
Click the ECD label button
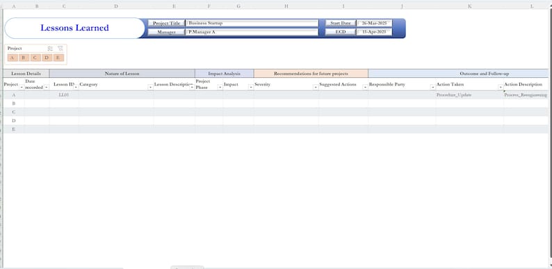pyautogui.click(x=341, y=32)
